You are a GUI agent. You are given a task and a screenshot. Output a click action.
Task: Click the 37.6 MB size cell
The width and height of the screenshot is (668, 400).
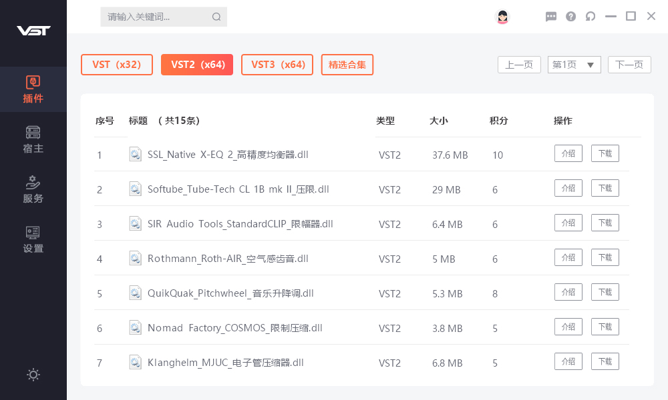click(x=450, y=155)
